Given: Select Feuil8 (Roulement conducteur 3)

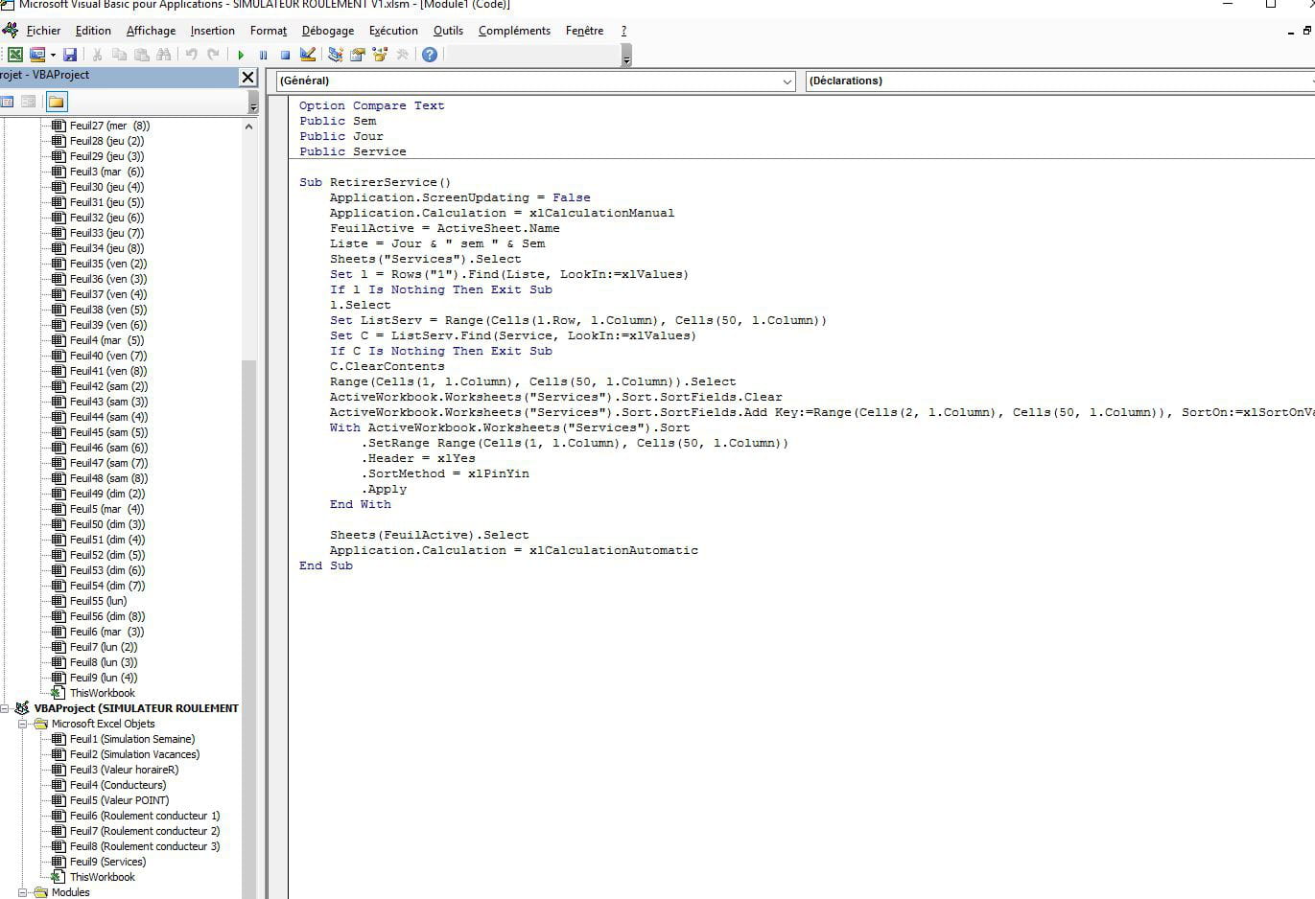Looking at the screenshot, I should [145, 846].
